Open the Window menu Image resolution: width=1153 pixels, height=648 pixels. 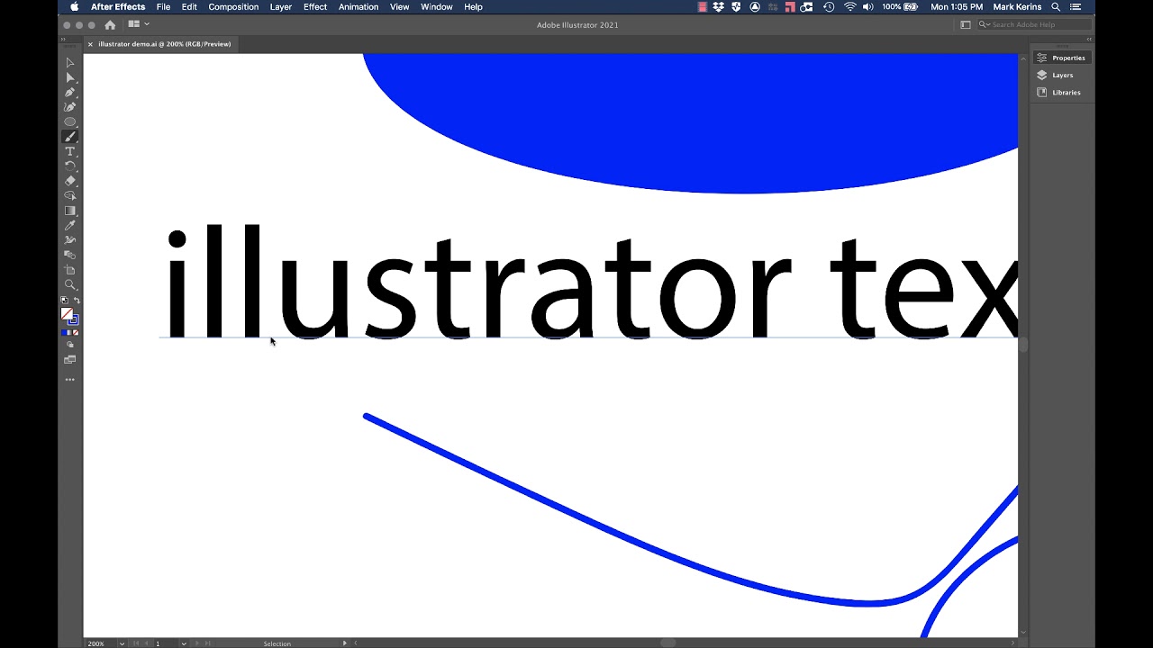[x=437, y=6]
